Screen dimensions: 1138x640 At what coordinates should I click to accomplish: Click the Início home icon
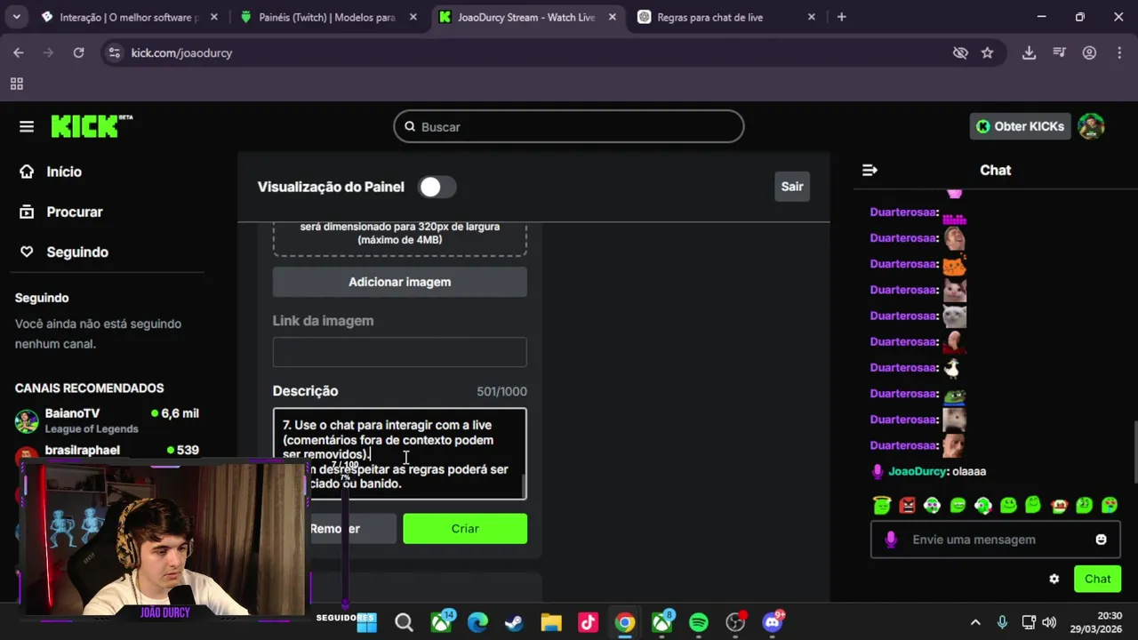tap(28, 172)
